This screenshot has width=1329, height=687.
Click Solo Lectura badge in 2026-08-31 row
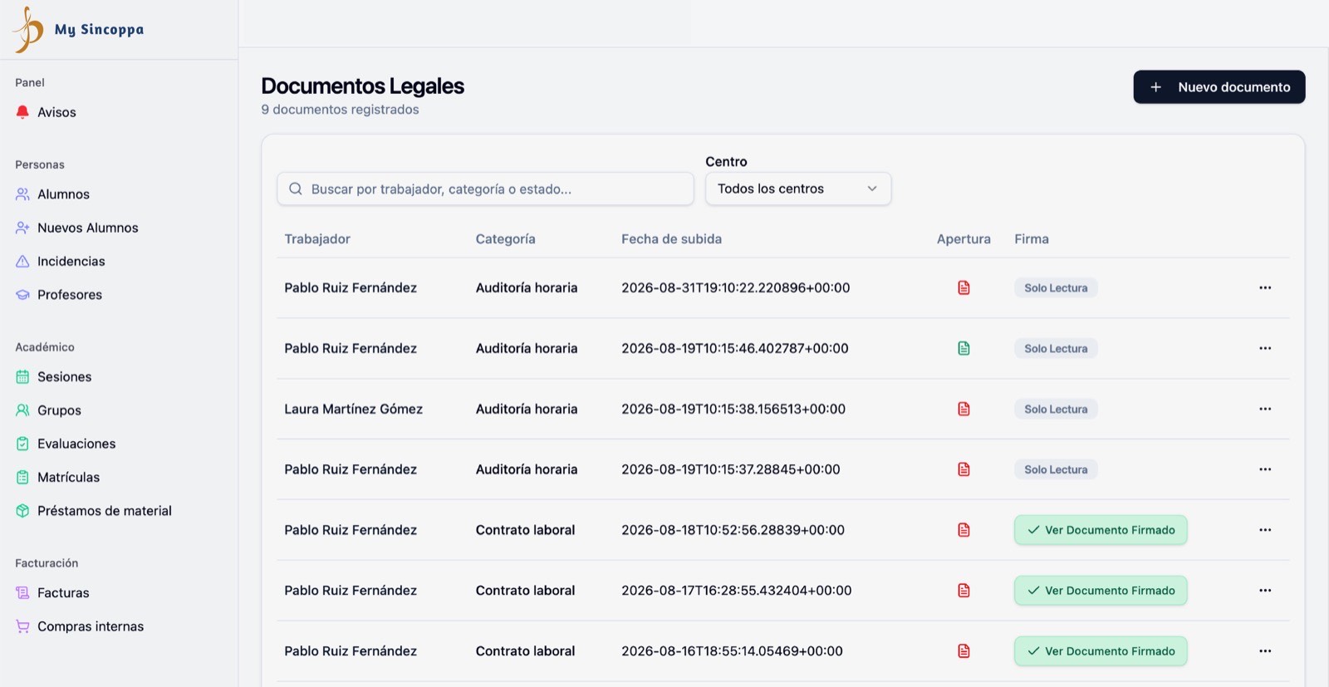pos(1056,287)
